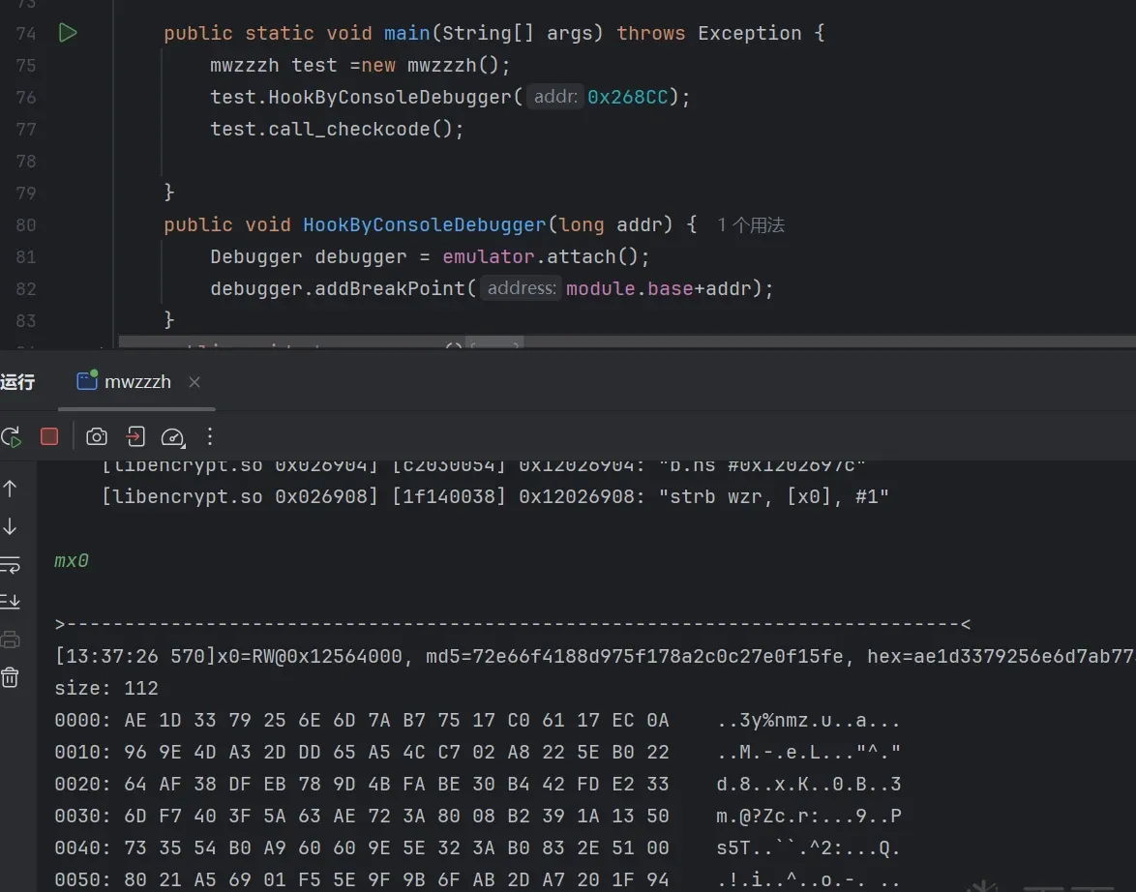This screenshot has width=1136, height=892.
Task: Click line number 80 in gutter
Action: [x=26, y=224]
